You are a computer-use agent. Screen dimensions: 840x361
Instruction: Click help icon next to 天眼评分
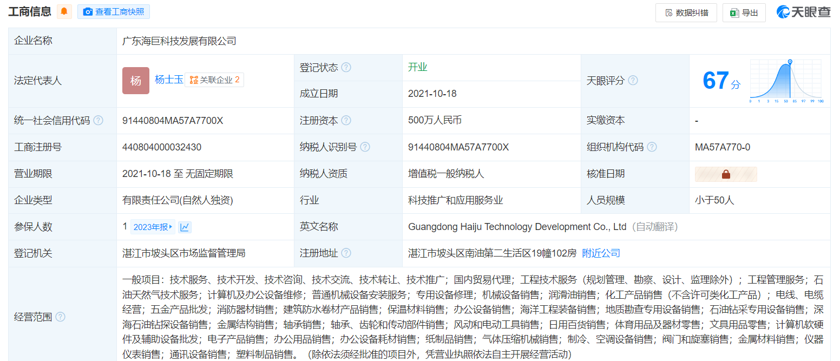tap(633, 81)
